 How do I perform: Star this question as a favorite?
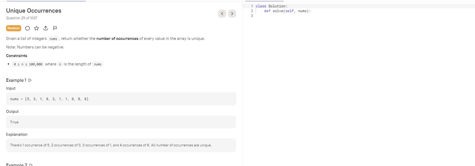click(x=36, y=28)
